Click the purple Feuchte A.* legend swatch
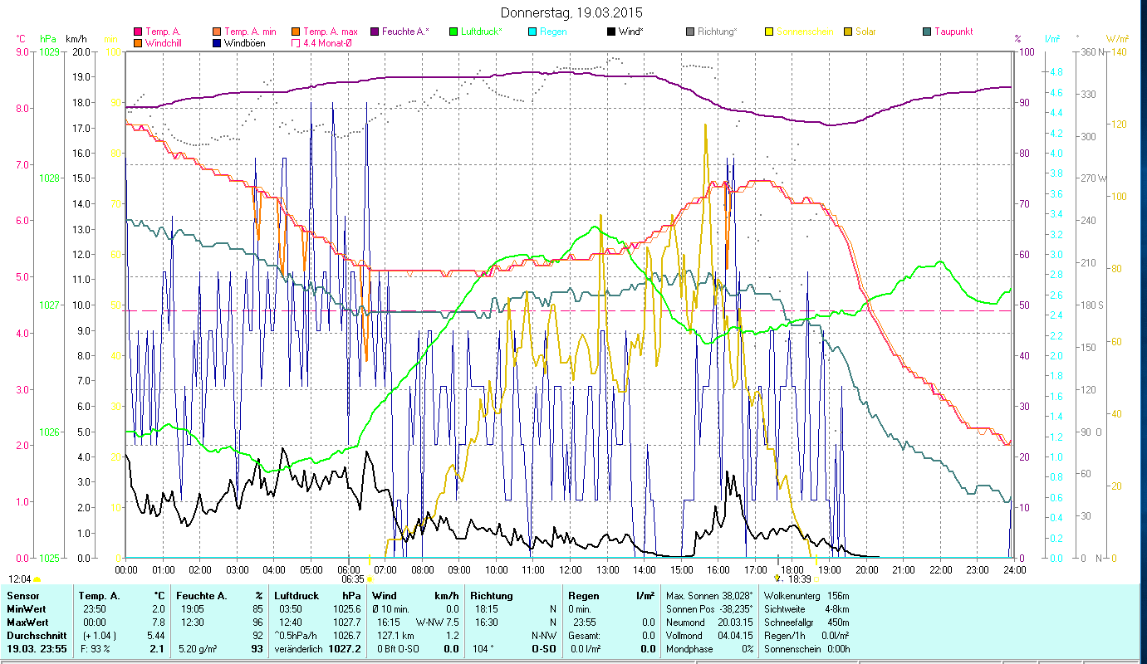The height and width of the screenshot is (664, 1147). point(375,32)
